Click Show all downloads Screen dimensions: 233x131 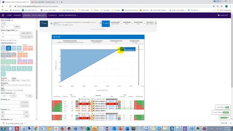pyautogui.click(x=224, y=123)
